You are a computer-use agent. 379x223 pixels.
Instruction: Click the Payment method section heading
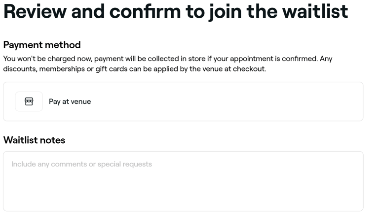(42, 45)
